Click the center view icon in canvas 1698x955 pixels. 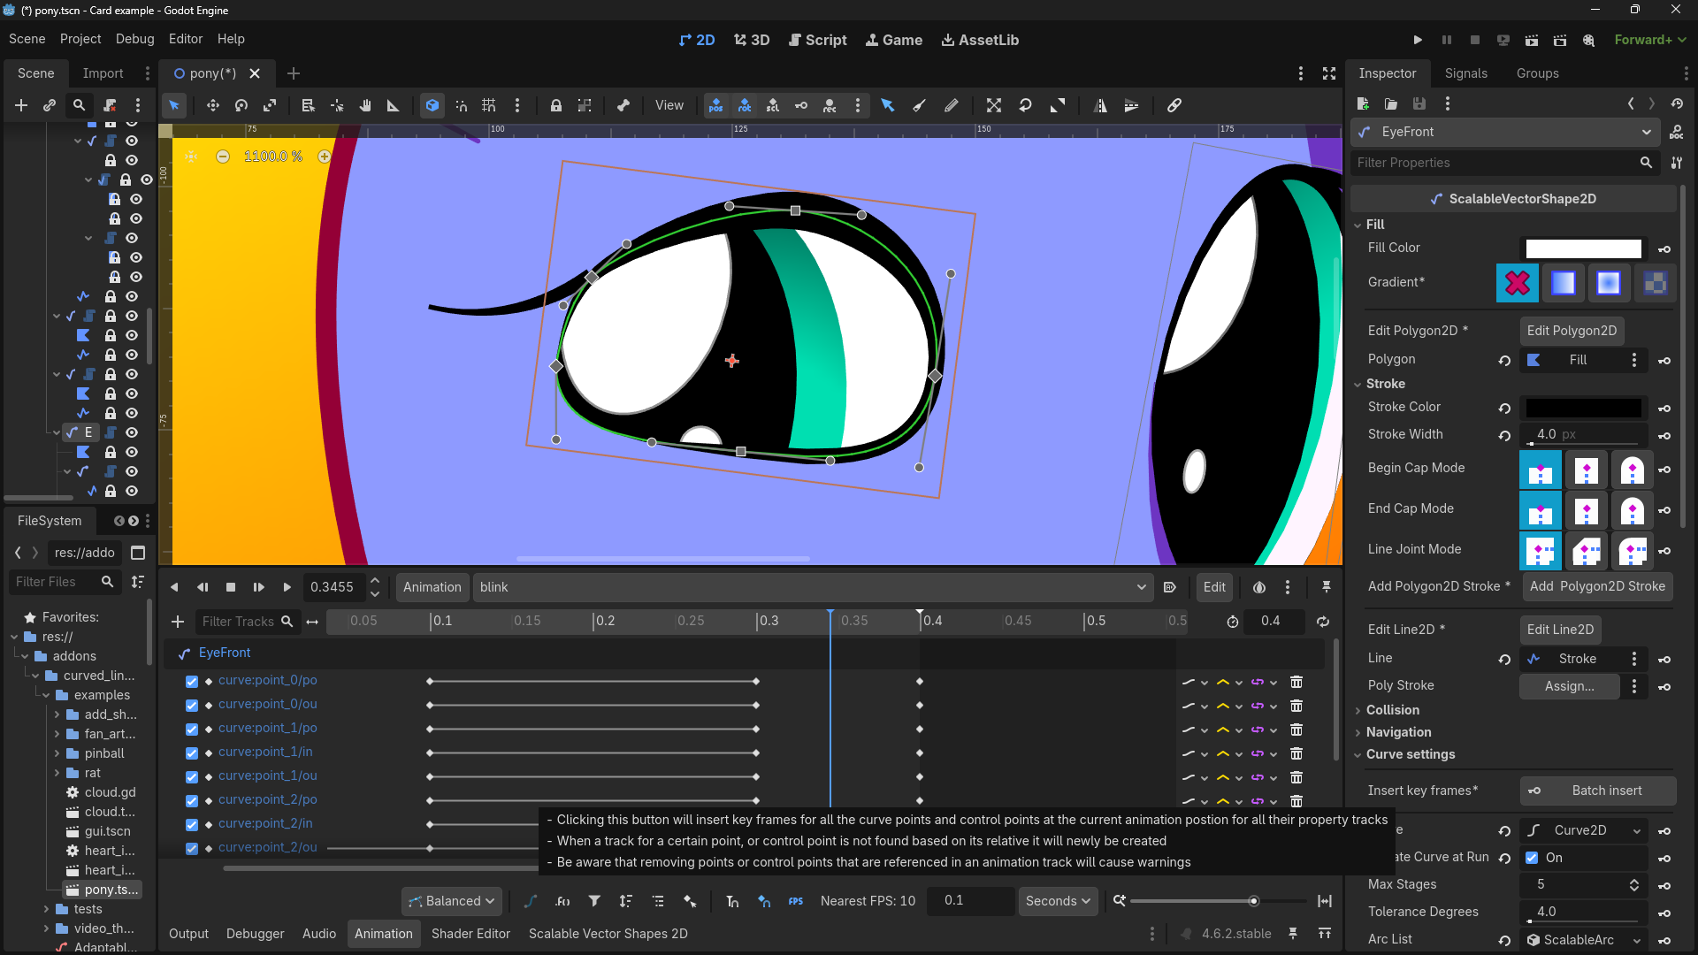point(191,157)
